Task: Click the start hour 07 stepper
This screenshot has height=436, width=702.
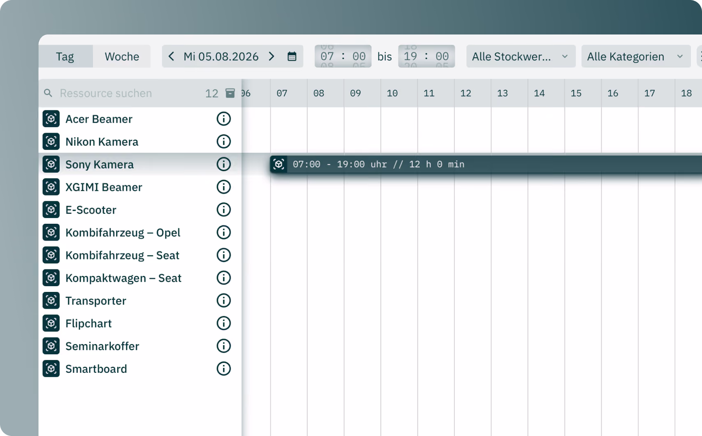Action: point(327,56)
